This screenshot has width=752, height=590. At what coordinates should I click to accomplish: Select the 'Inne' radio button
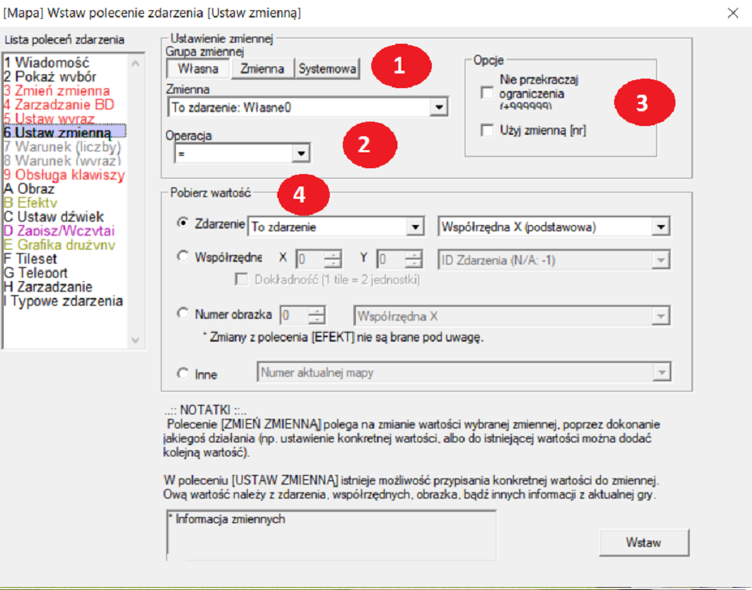pos(183,373)
